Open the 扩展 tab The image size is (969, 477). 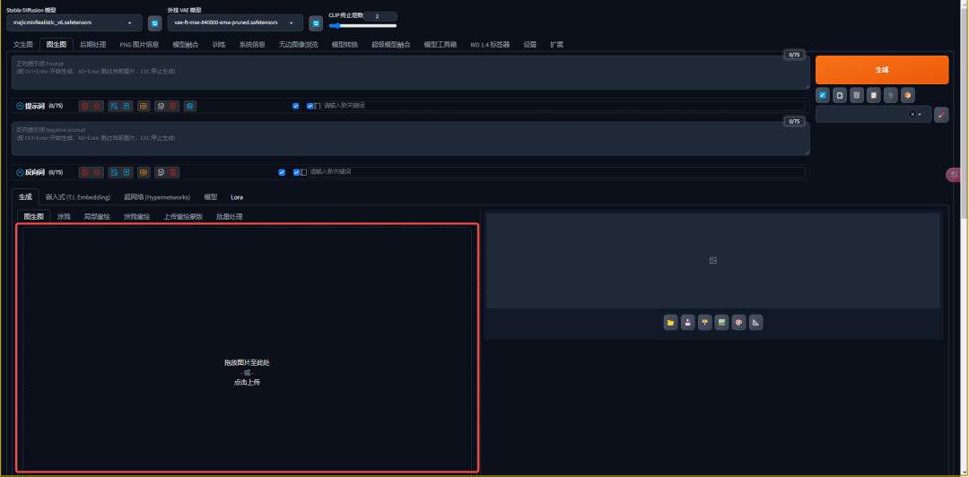tap(557, 45)
